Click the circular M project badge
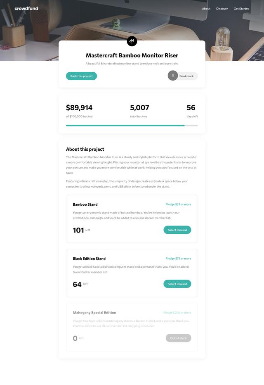 (132, 41)
